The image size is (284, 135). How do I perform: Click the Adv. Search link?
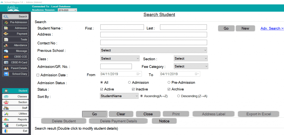click(x=272, y=28)
